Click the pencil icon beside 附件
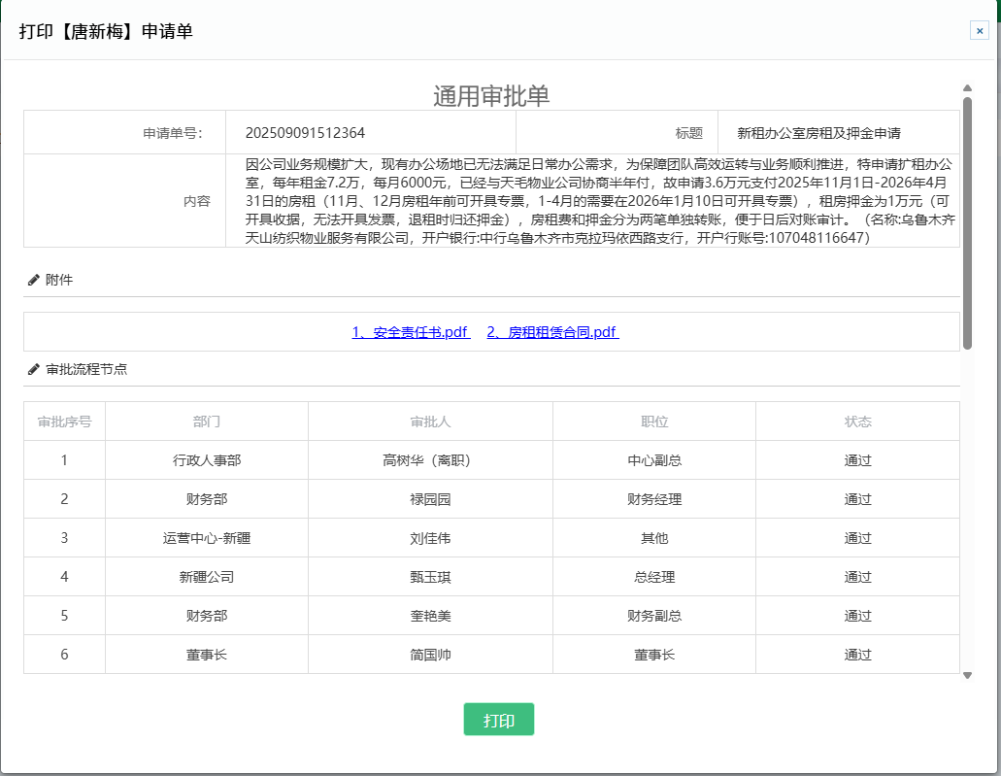The image size is (1001, 776). 34,280
